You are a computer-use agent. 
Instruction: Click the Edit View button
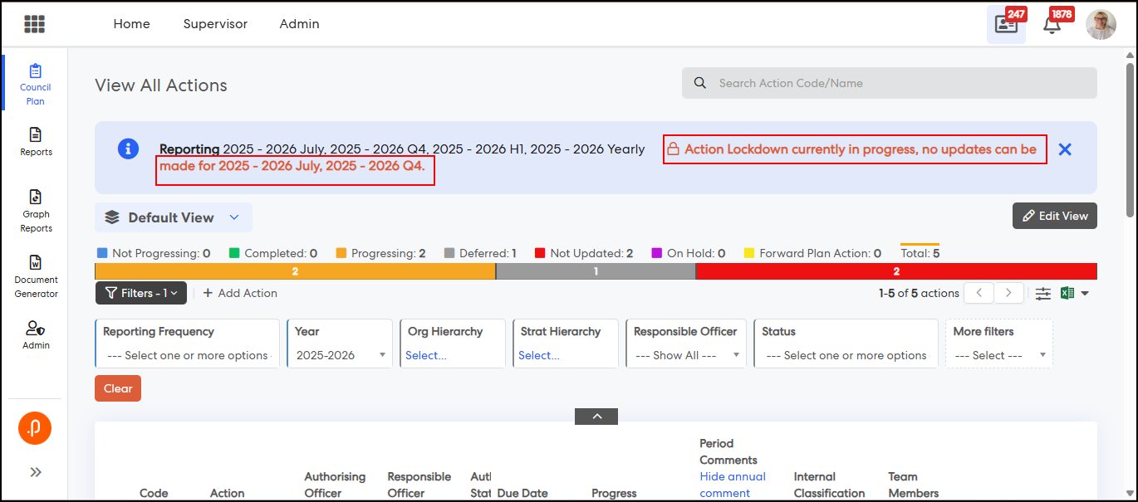coord(1054,216)
